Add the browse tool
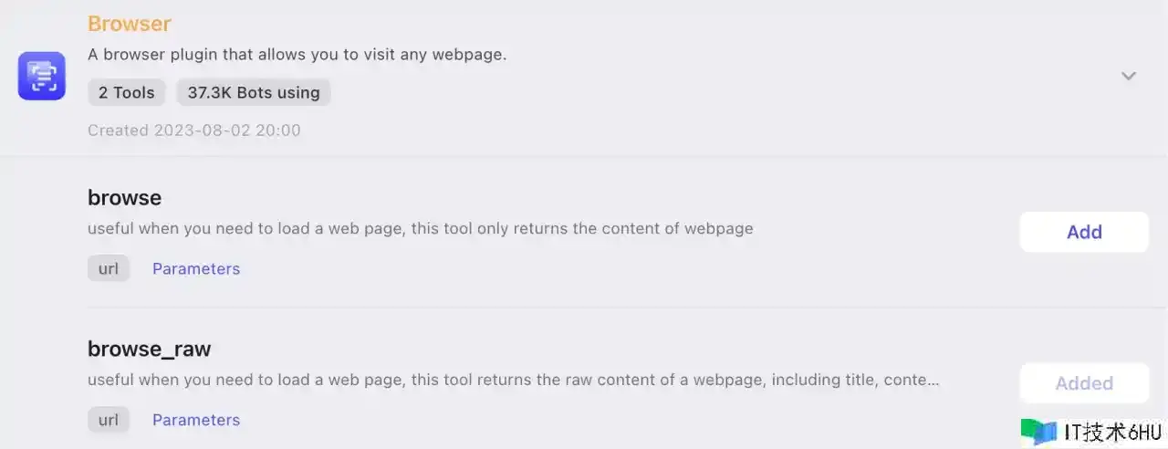 point(1084,232)
